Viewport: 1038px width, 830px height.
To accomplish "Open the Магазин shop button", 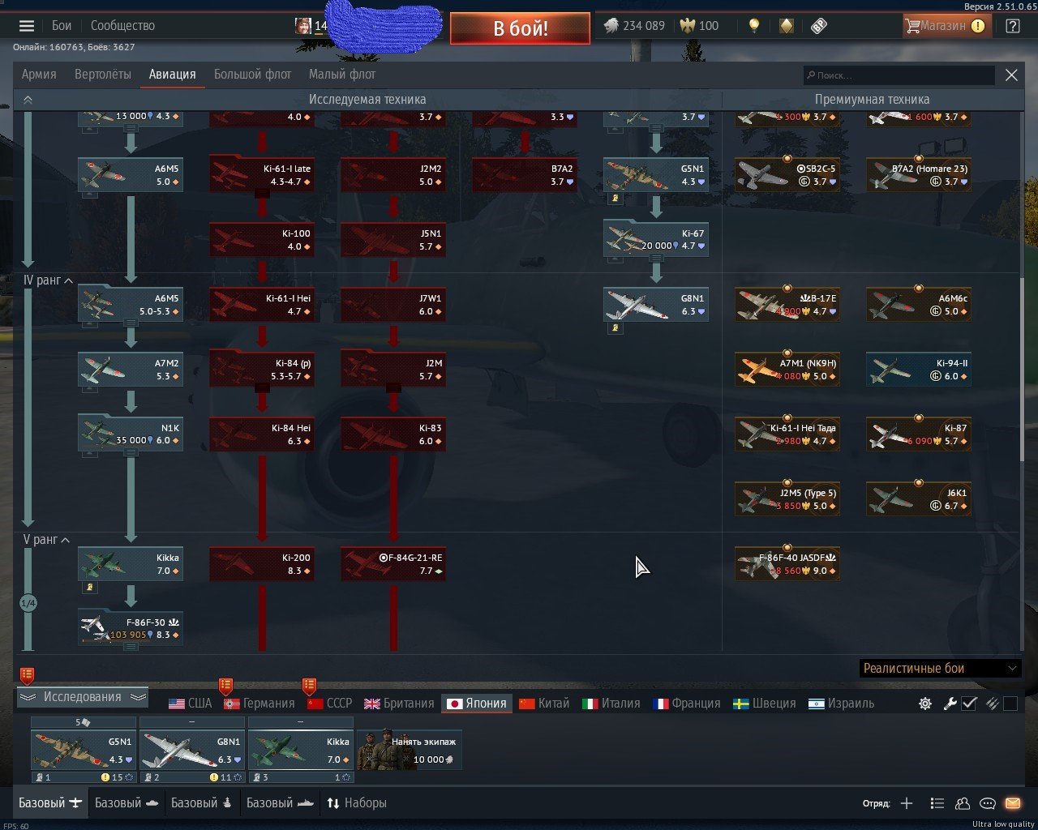I will pos(944,26).
